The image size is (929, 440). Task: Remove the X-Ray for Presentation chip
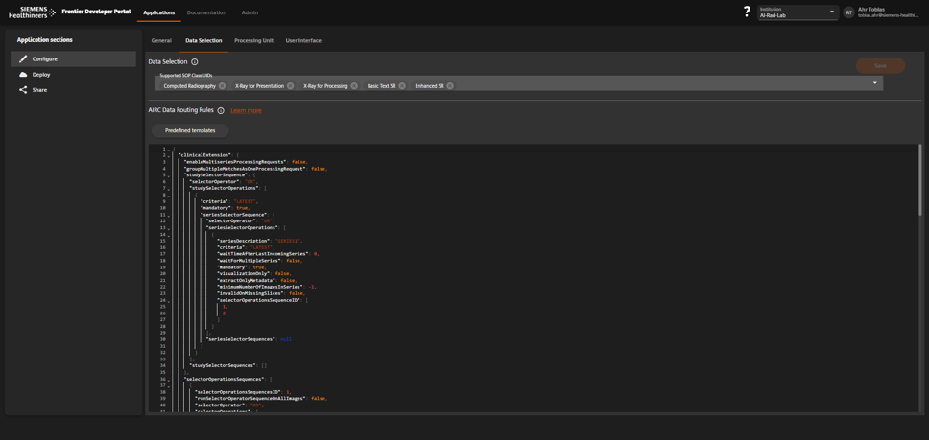[291, 86]
